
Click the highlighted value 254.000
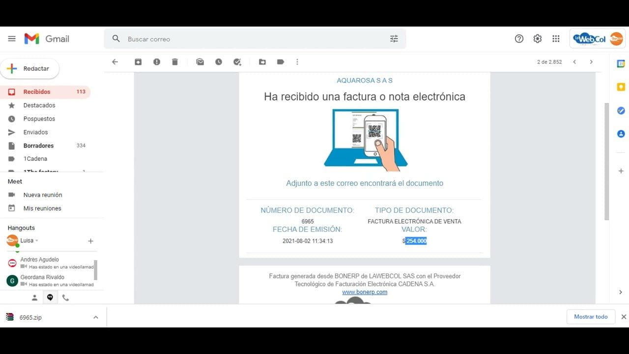(416, 241)
